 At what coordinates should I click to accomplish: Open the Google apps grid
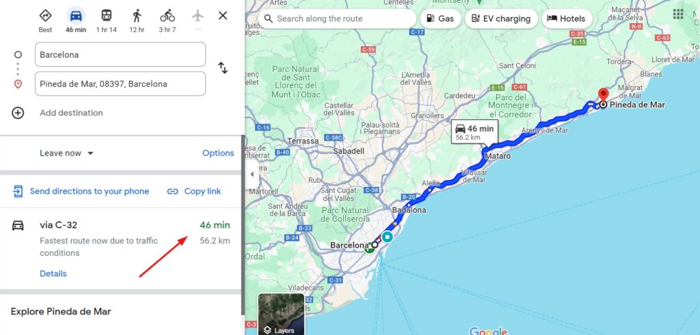click(678, 14)
